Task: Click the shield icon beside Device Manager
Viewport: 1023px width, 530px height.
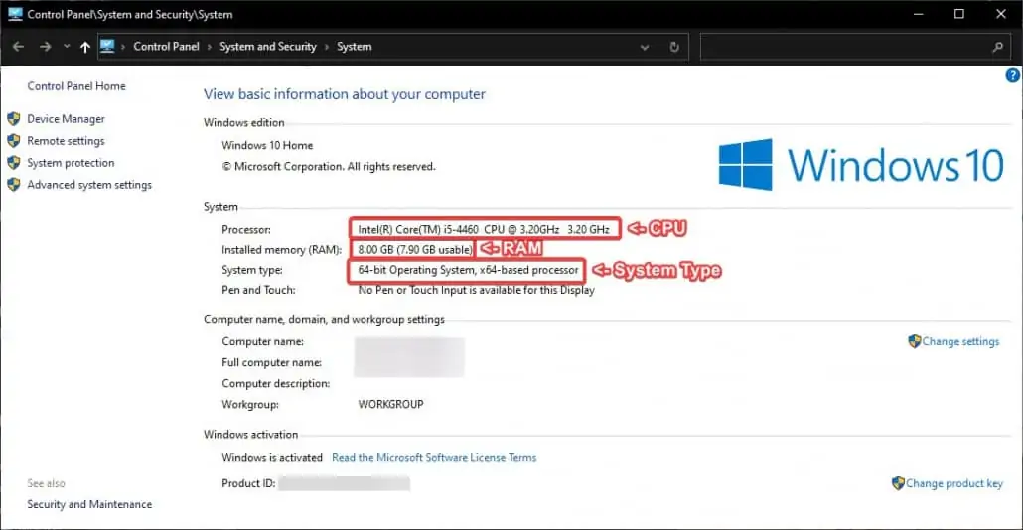Action: pyautogui.click(x=14, y=119)
